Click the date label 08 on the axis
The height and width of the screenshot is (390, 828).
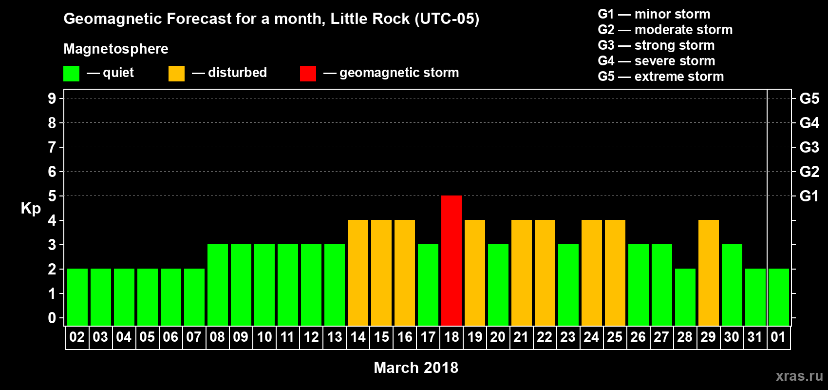coord(217,337)
